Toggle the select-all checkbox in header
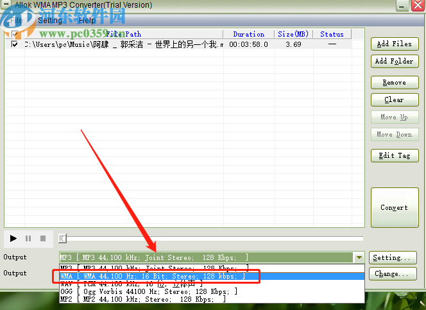 coord(15,34)
